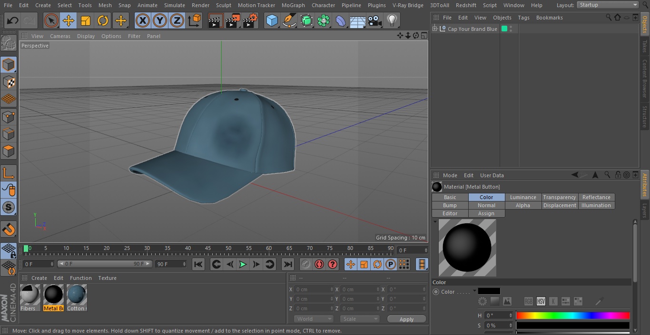Select the Move tool
The image size is (650, 335).
coord(69,21)
